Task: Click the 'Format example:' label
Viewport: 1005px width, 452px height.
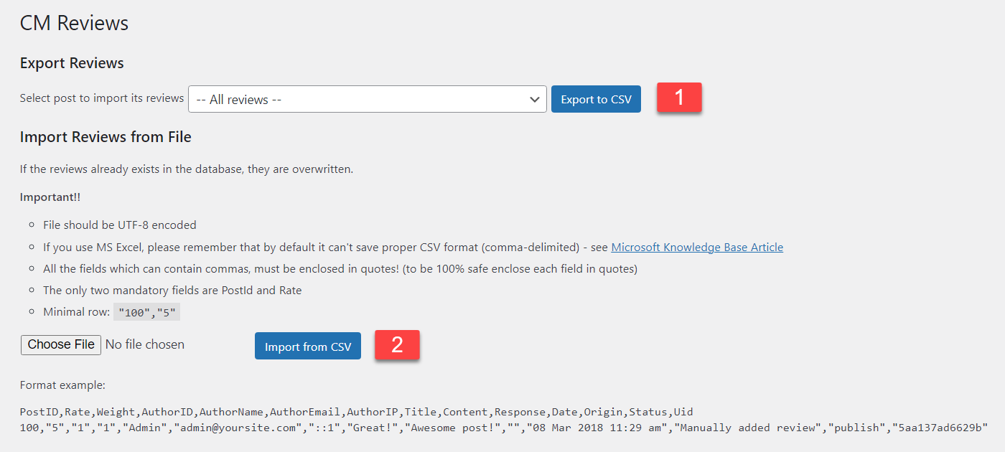Action: (62, 385)
